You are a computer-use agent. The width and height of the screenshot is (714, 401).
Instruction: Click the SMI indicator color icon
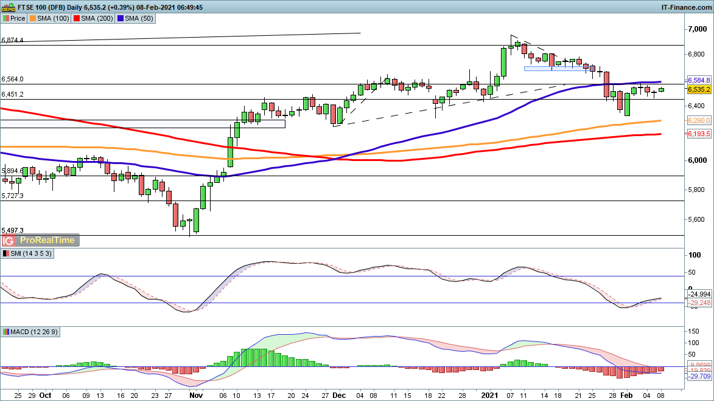click(6, 253)
